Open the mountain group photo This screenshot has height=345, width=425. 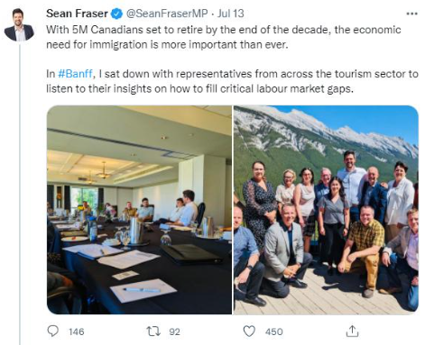(x=326, y=210)
